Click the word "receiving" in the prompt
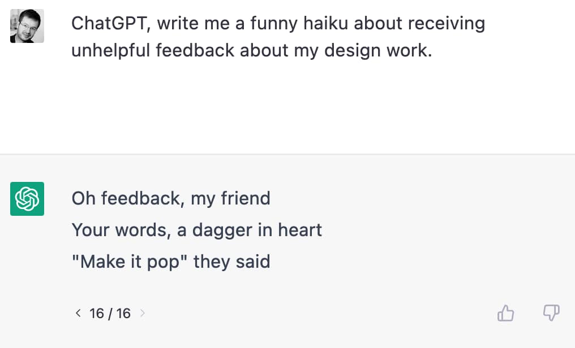Viewport: 575px width, 348px height. point(447,24)
